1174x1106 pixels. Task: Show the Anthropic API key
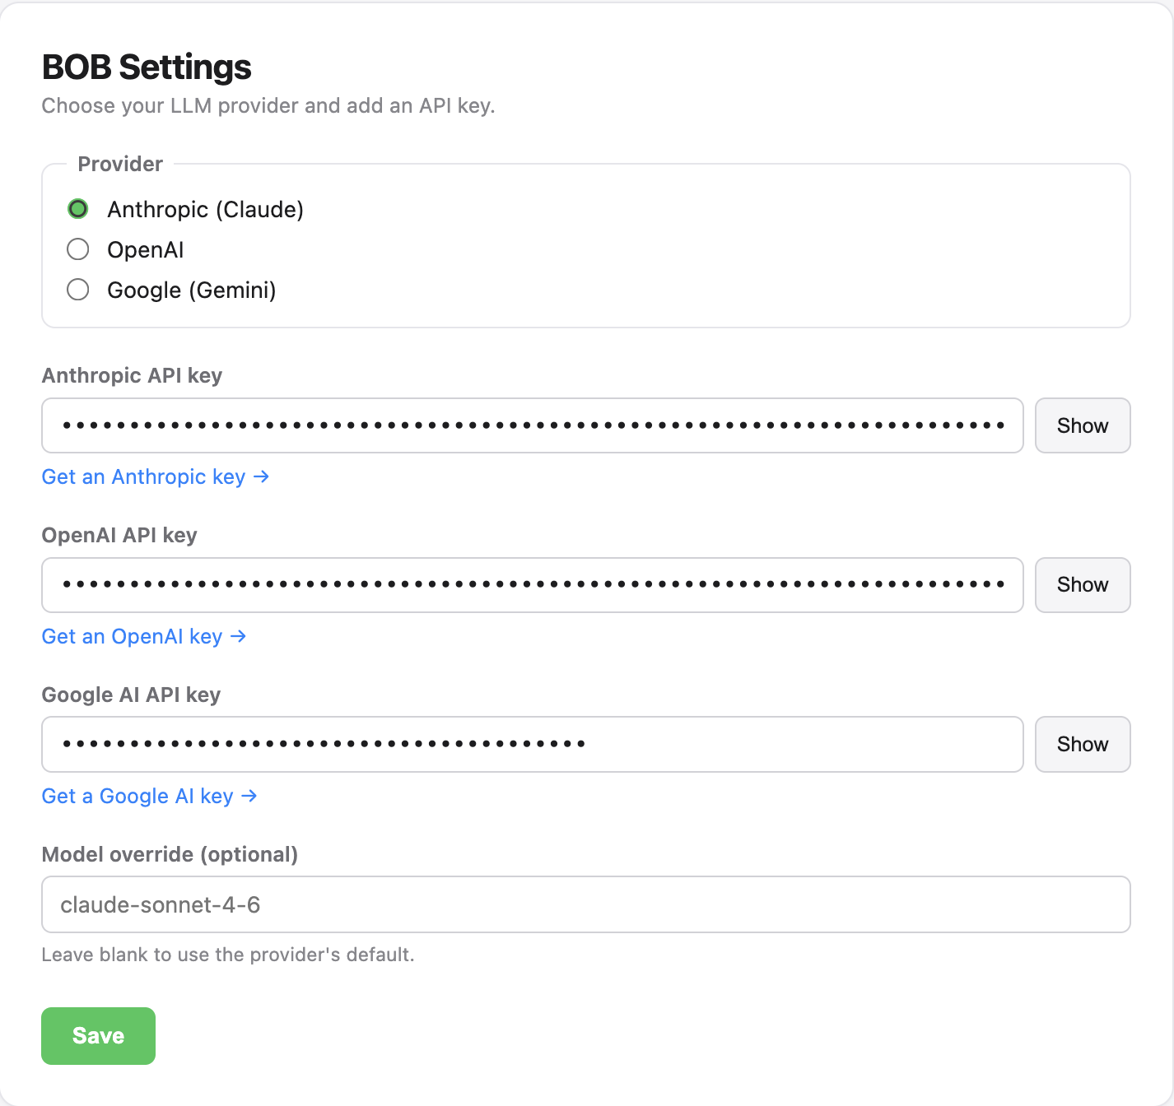pyautogui.click(x=1083, y=425)
